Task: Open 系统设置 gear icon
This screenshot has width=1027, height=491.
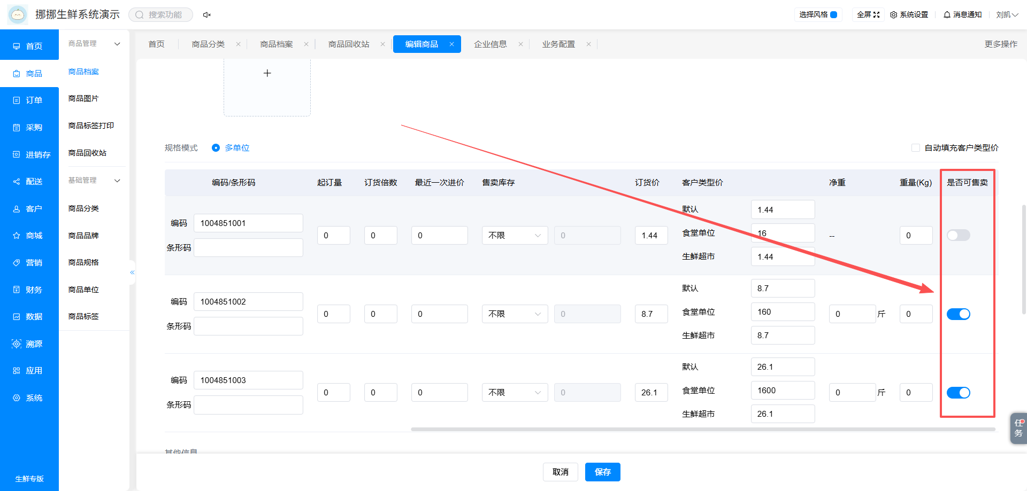Action: (893, 15)
